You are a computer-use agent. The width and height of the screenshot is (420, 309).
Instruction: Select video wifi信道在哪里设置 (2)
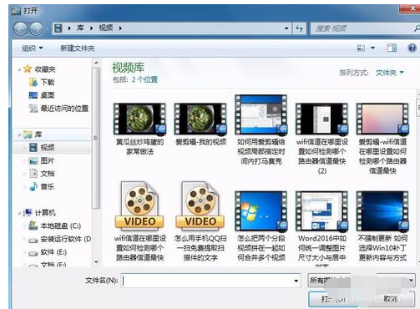pyautogui.click(x=321, y=139)
